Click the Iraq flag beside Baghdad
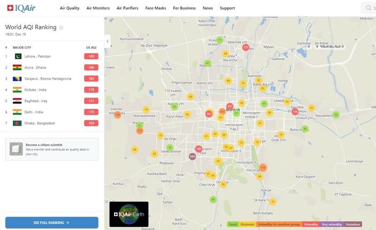Viewport: 376px width, 230px height. (x=18, y=101)
